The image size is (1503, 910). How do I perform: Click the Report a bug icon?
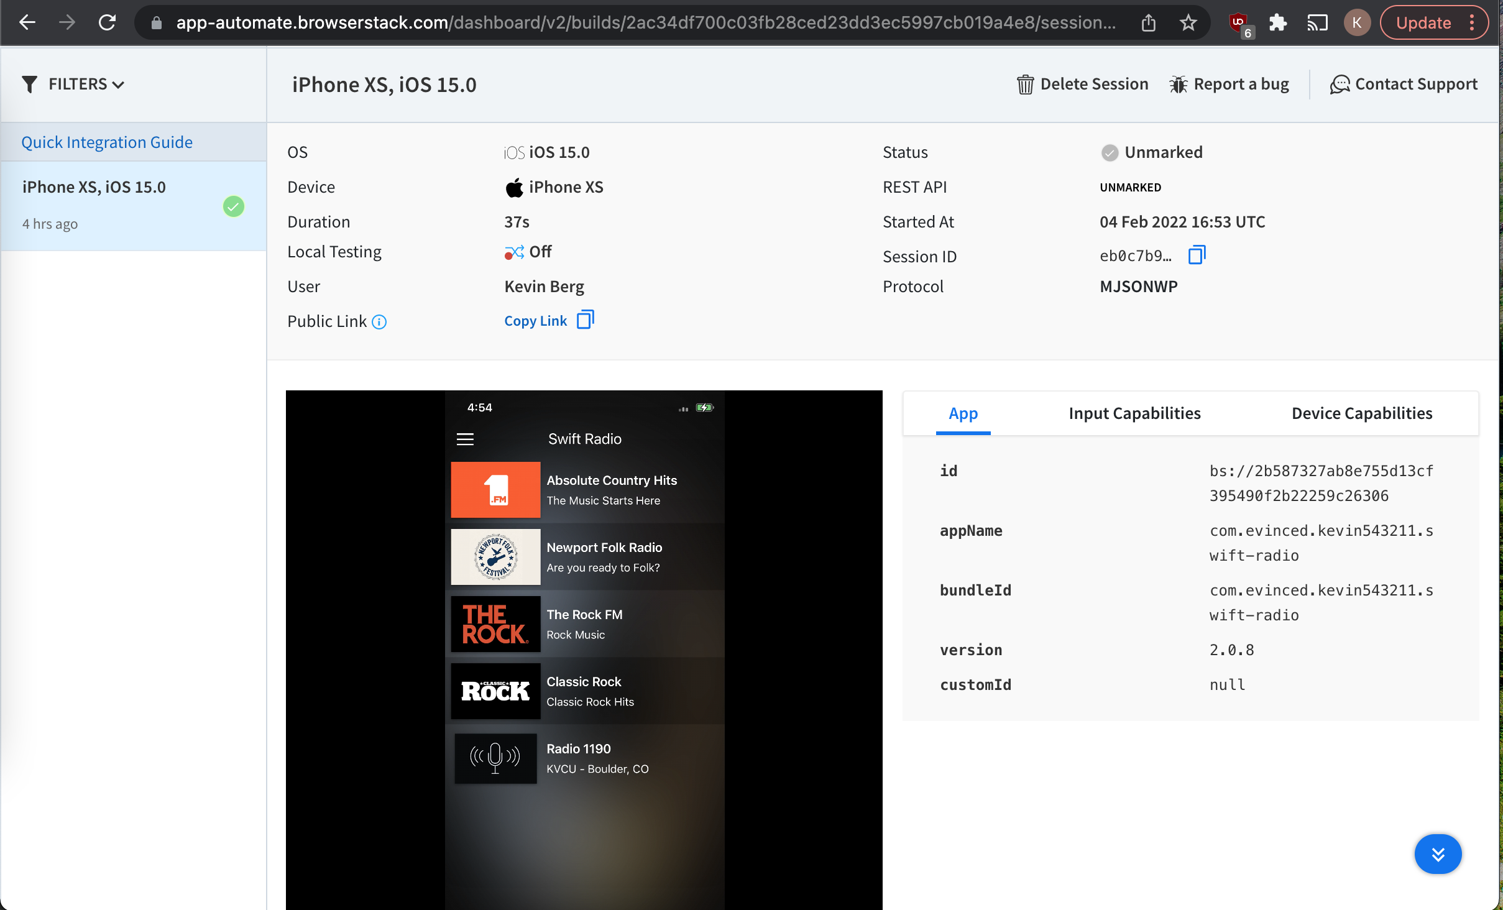pyautogui.click(x=1178, y=84)
